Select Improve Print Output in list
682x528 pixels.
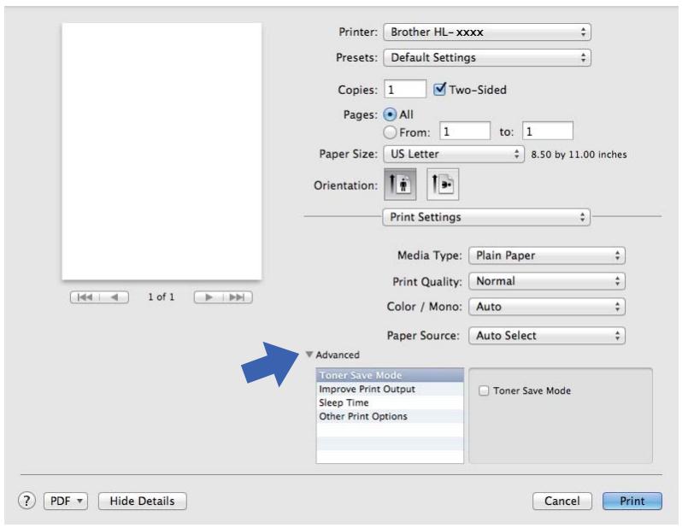390,389
